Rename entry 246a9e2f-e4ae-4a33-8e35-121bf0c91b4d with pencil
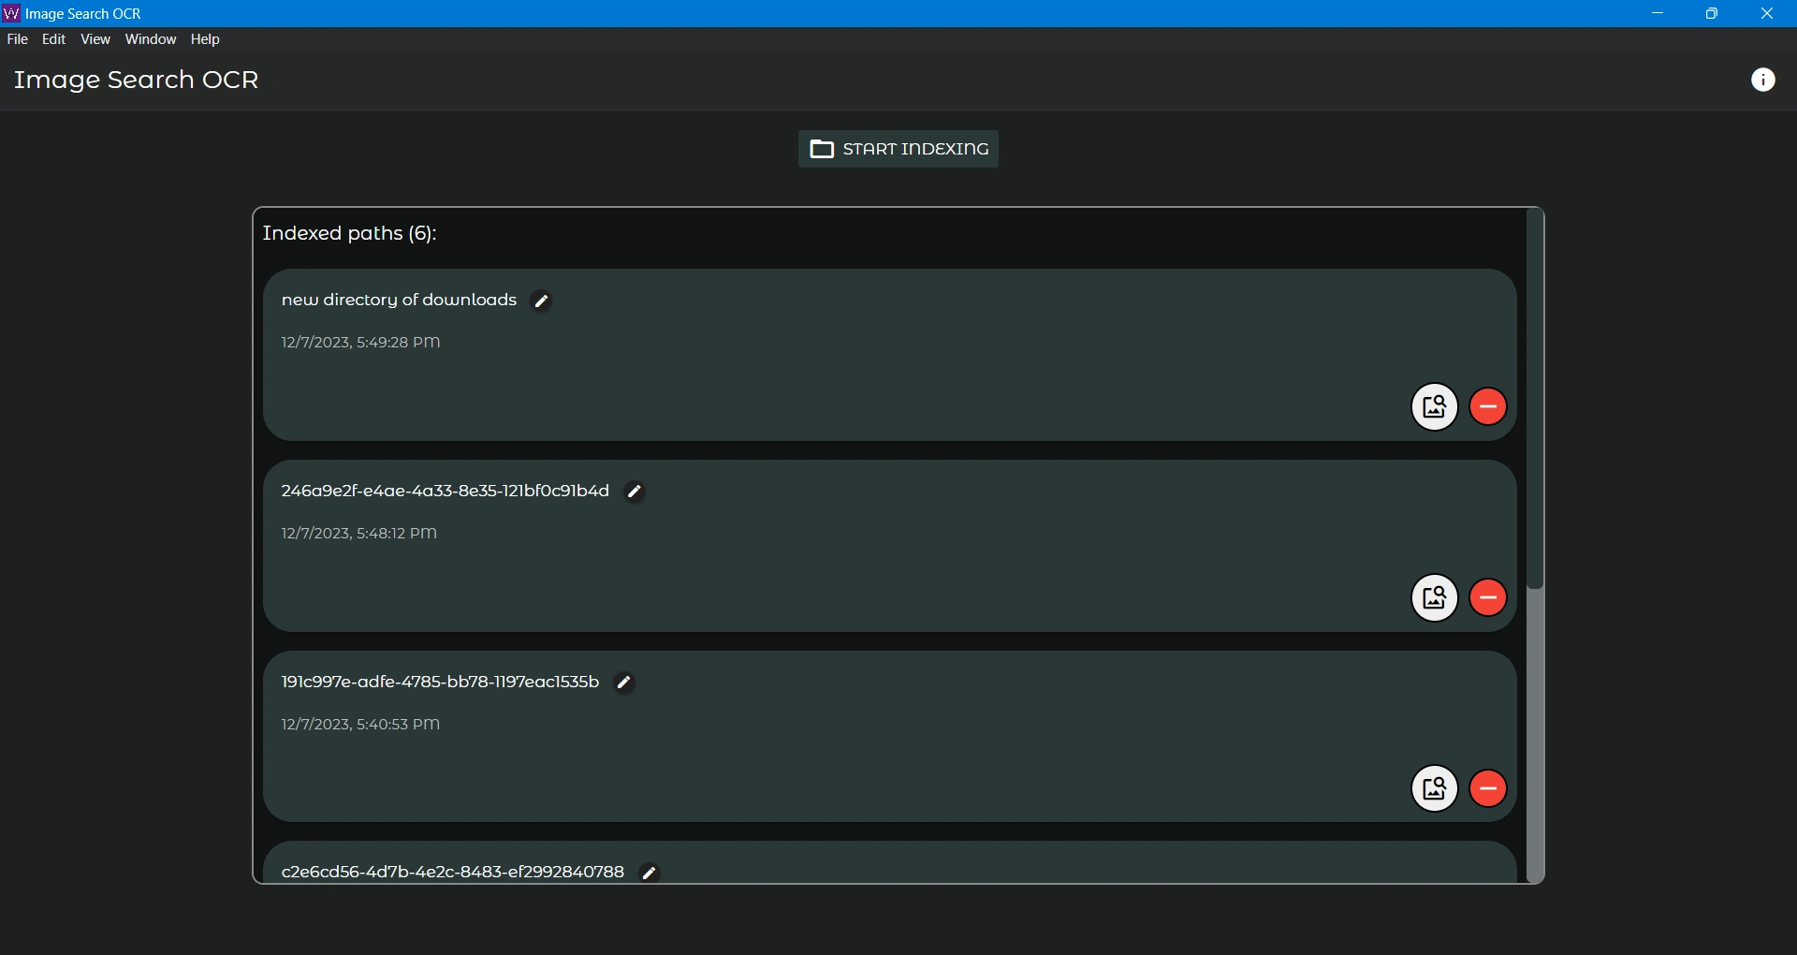This screenshot has height=955, width=1797. 635,492
